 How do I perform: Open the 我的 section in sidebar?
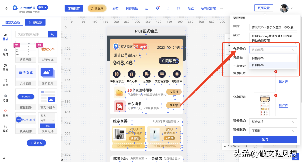[x=5, y=128]
